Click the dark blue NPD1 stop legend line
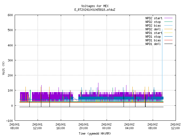 pos(169,37)
